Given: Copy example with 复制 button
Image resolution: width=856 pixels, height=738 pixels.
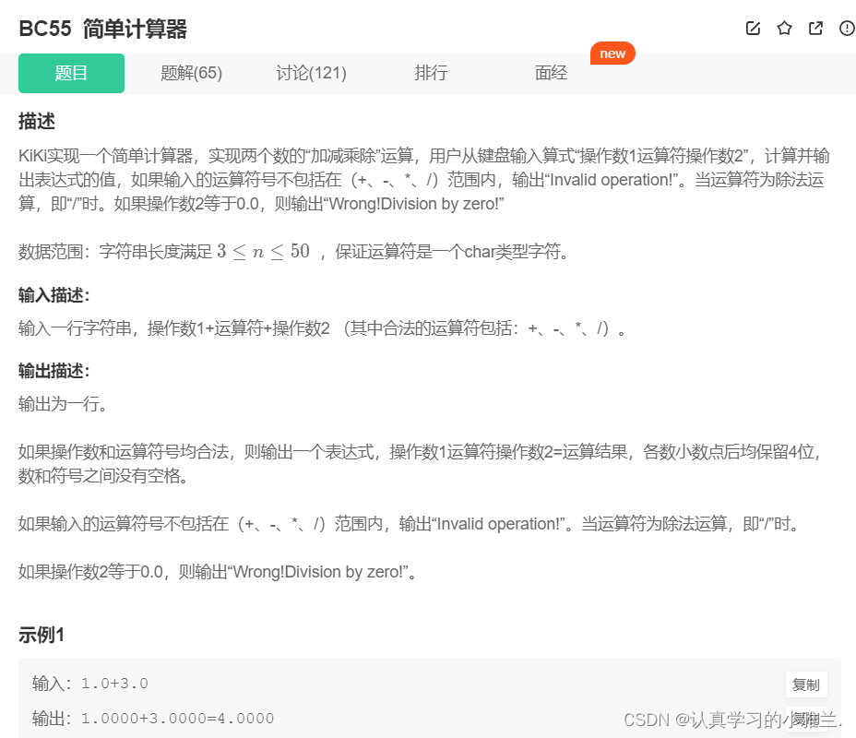Looking at the screenshot, I should tap(806, 684).
